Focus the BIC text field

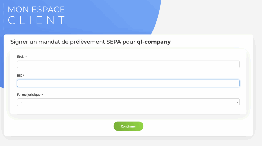(x=128, y=83)
